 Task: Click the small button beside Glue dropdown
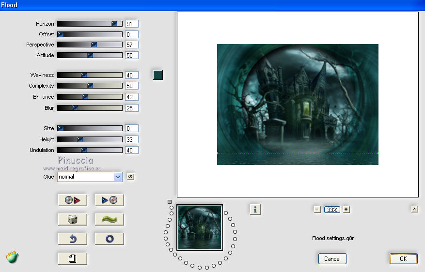coord(130,177)
